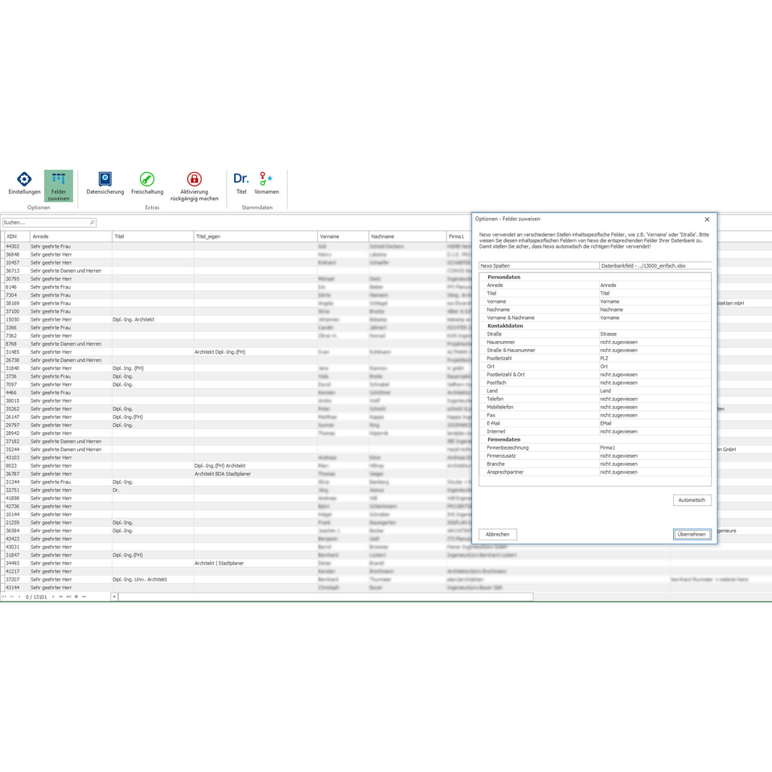Click the plus icon to add a record
The height and width of the screenshot is (772, 772).
click(x=76, y=597)
